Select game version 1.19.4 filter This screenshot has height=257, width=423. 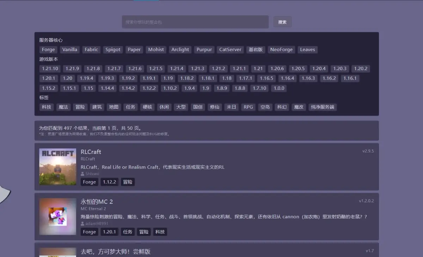coord(86,78)
